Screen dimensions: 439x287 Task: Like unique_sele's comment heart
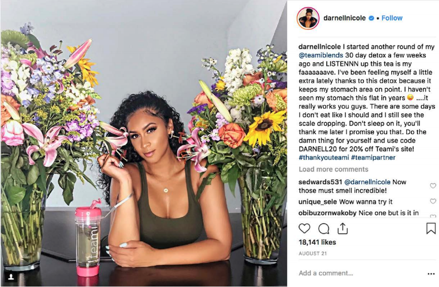(x=433, y=201)
